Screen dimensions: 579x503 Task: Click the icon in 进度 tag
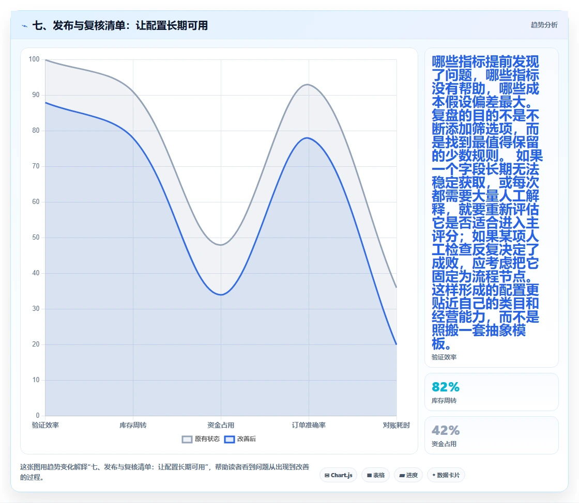pos(402,475)
